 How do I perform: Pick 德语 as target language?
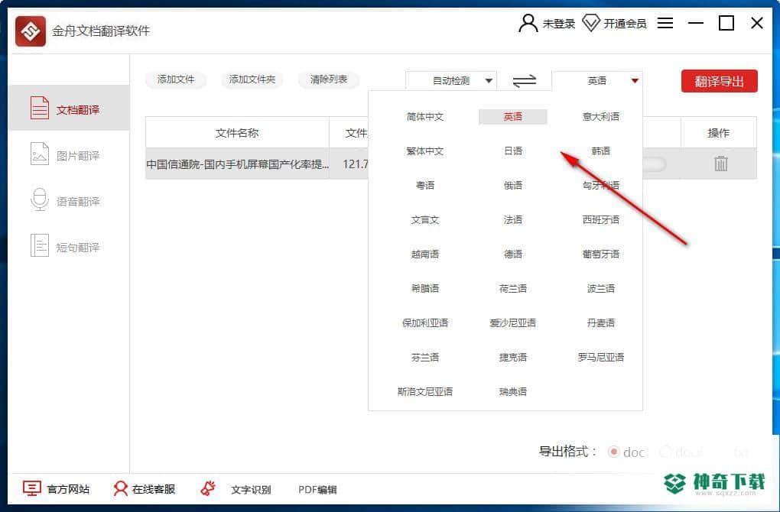tap(513, 254)
